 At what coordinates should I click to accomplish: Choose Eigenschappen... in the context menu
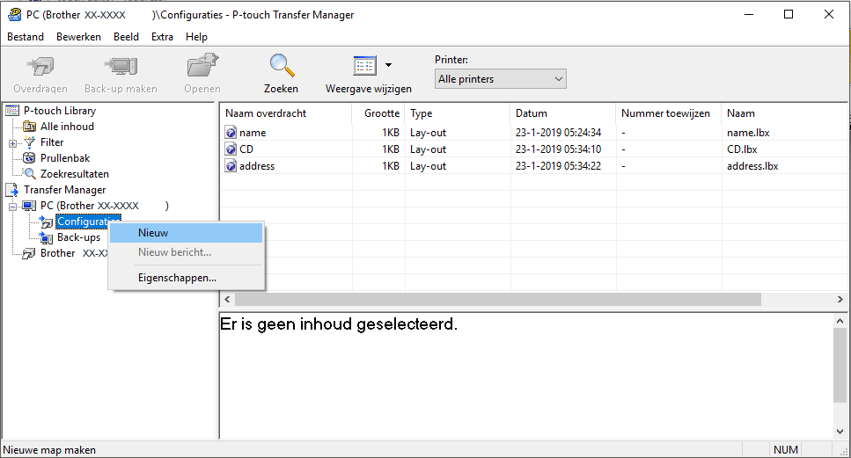tap(187, 278)
